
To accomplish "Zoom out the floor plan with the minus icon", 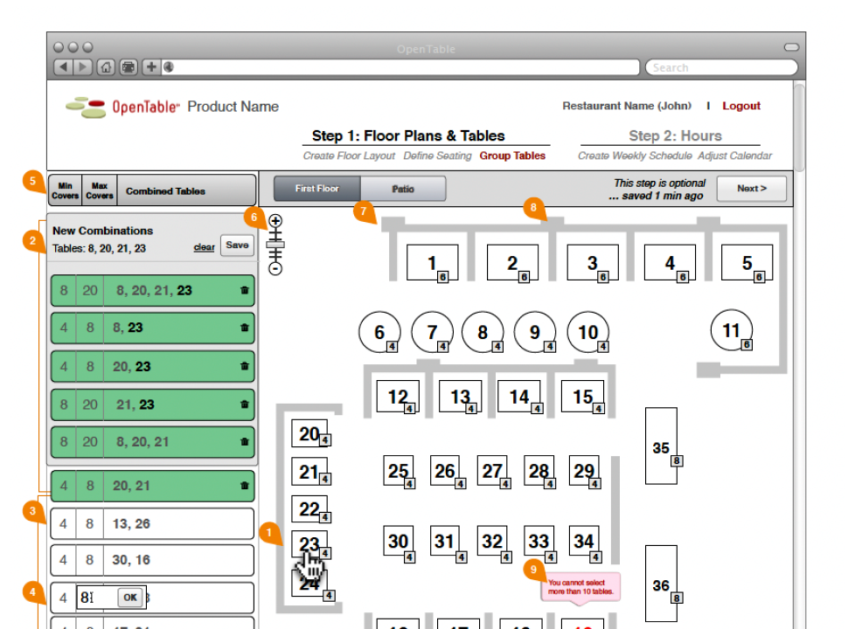I will coord(275,269).
